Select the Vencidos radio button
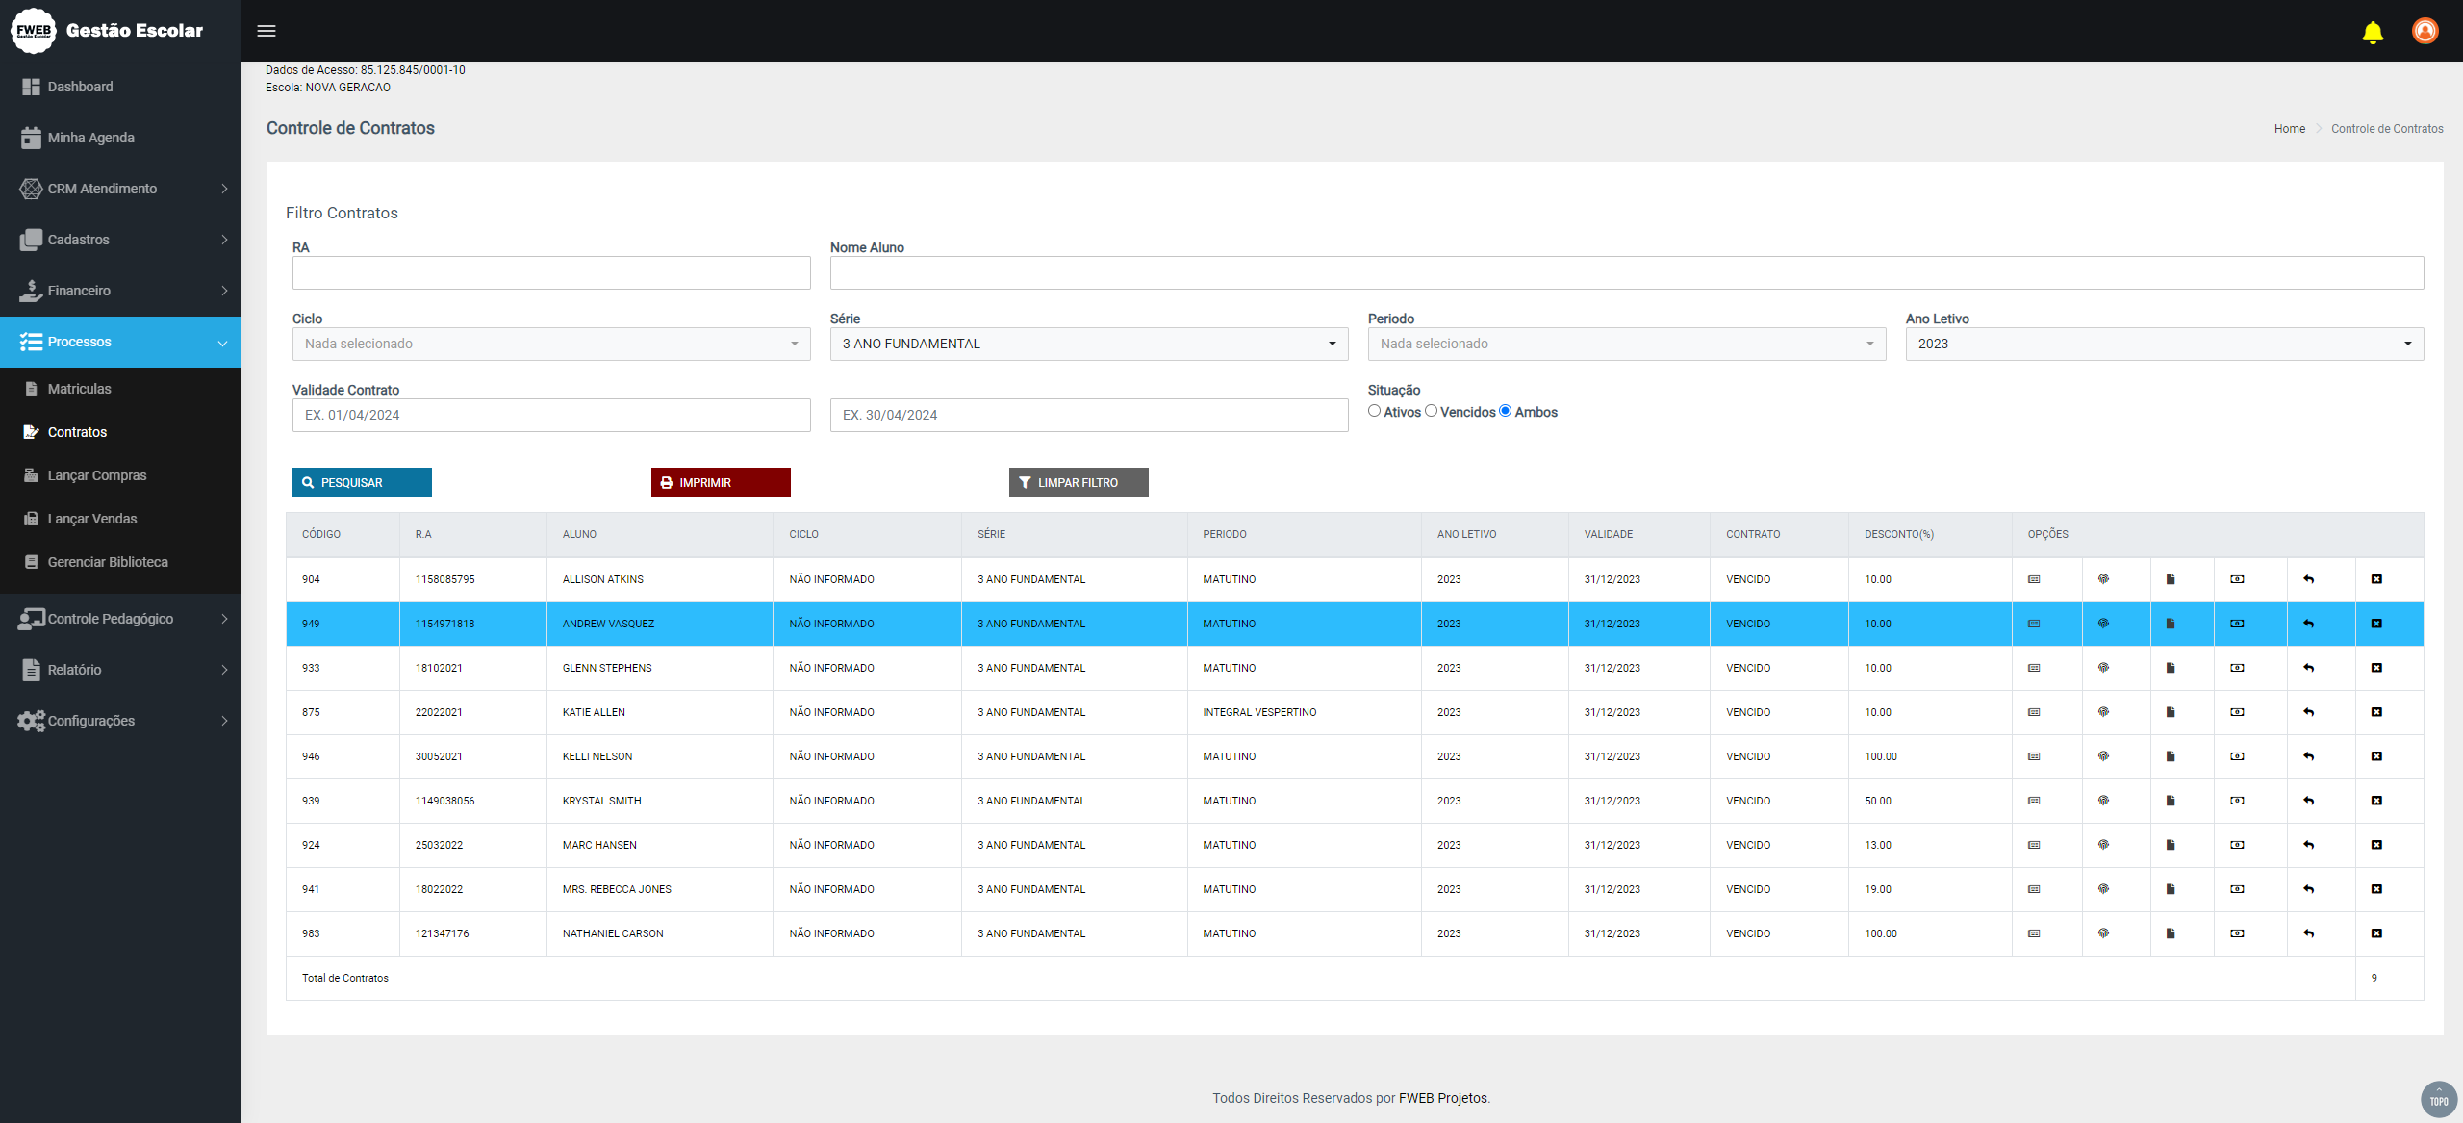 point(1431,411)
